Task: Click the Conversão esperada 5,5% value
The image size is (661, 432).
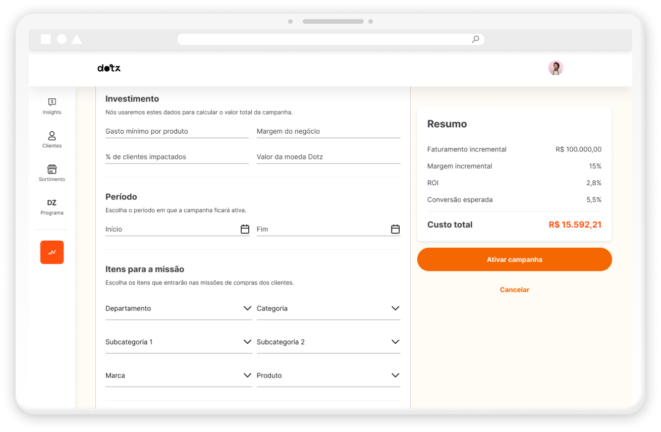Action: tap(593, 200)
